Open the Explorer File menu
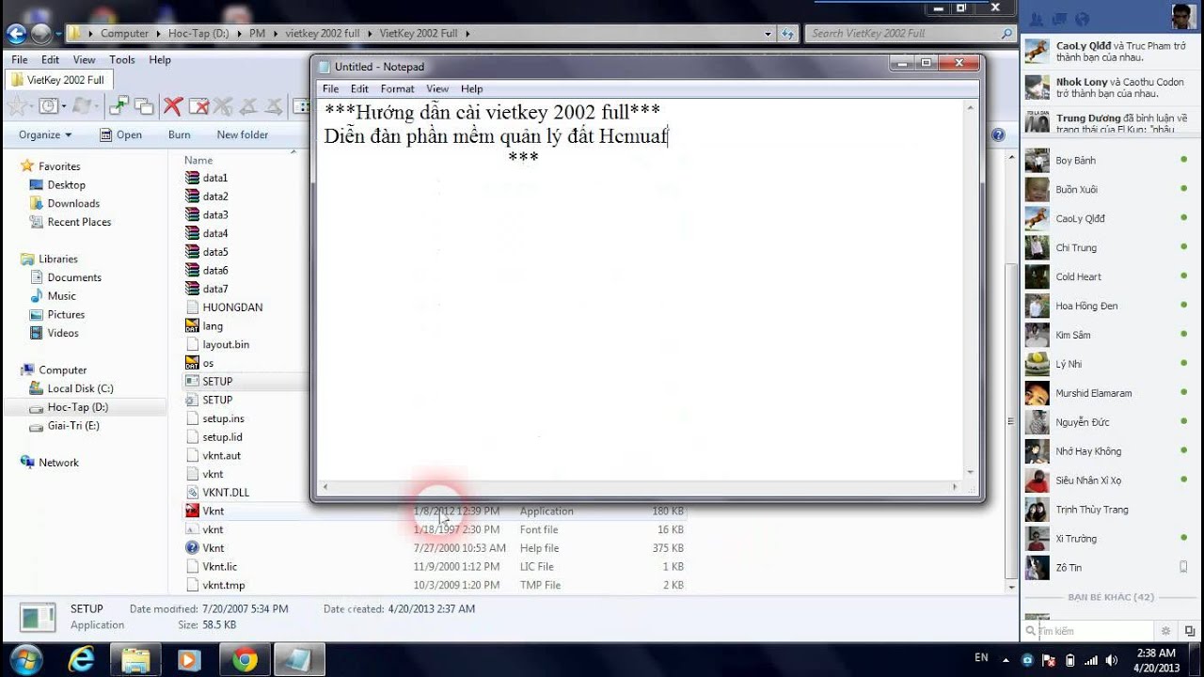Screen dimensions: 1204x677 pyautogui.click(x=19, y=59)
